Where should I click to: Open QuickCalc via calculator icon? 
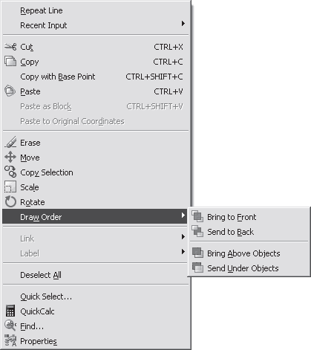(x=10, y=311)
